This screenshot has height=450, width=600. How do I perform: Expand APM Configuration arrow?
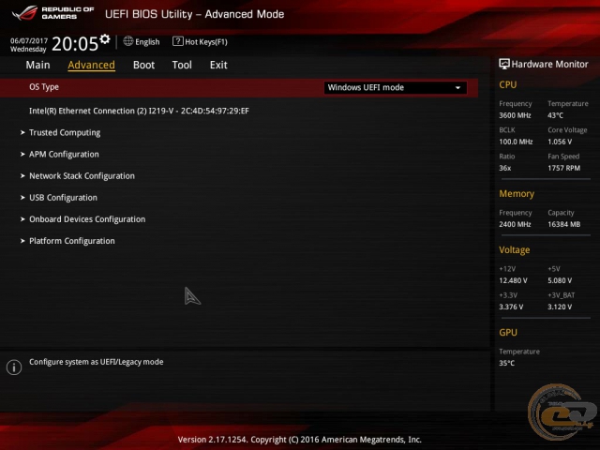[x=22, y=154]
